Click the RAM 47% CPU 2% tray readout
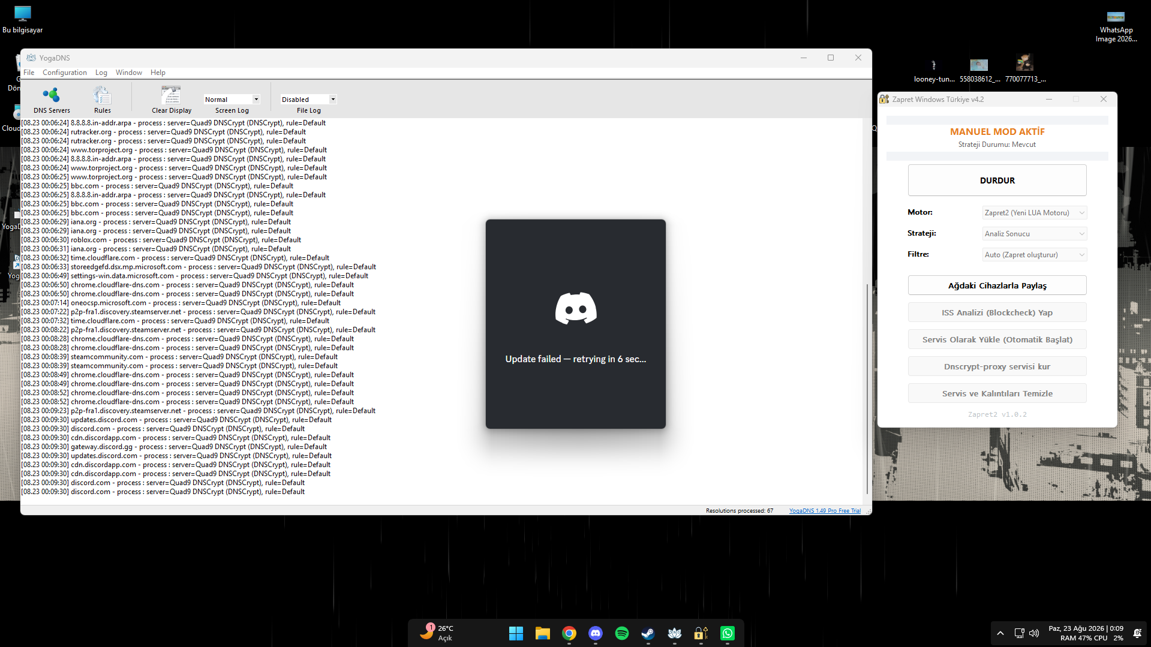The height and width of the screenshot is (647, 1151). 1092,638
